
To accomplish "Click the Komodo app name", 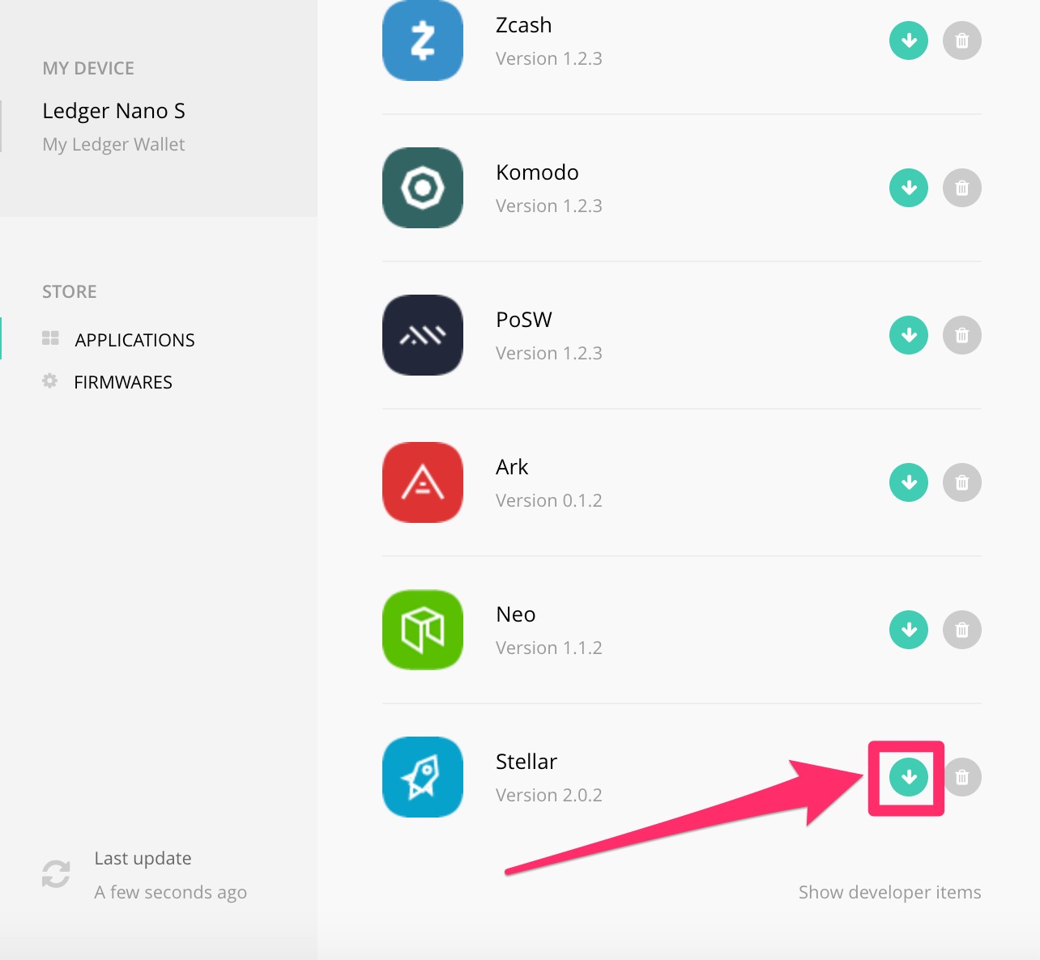I will tap(537, 172).
